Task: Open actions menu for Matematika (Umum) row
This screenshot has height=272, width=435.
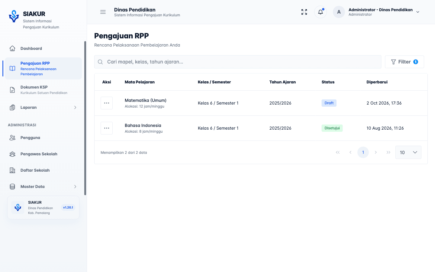Action: [x=107, y=103]
